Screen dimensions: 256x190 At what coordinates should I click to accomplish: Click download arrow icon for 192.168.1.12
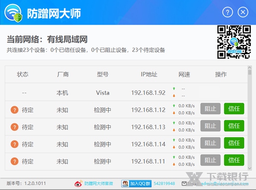coord(174,113)
